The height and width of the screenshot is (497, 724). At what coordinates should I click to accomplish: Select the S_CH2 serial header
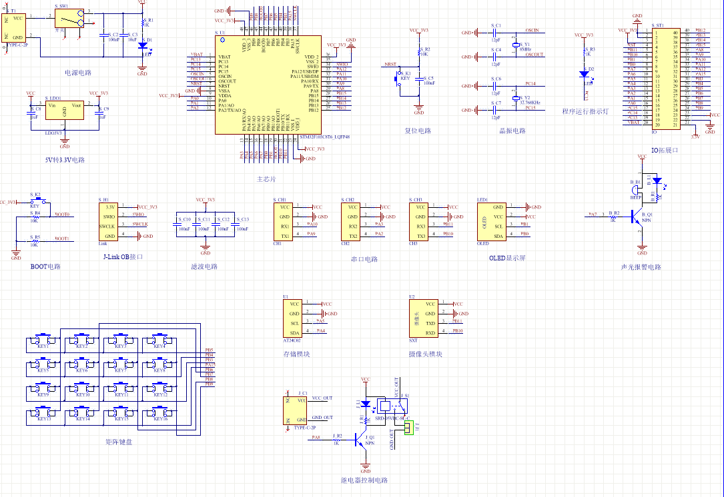pyautogui.click(x=350, y=221)
